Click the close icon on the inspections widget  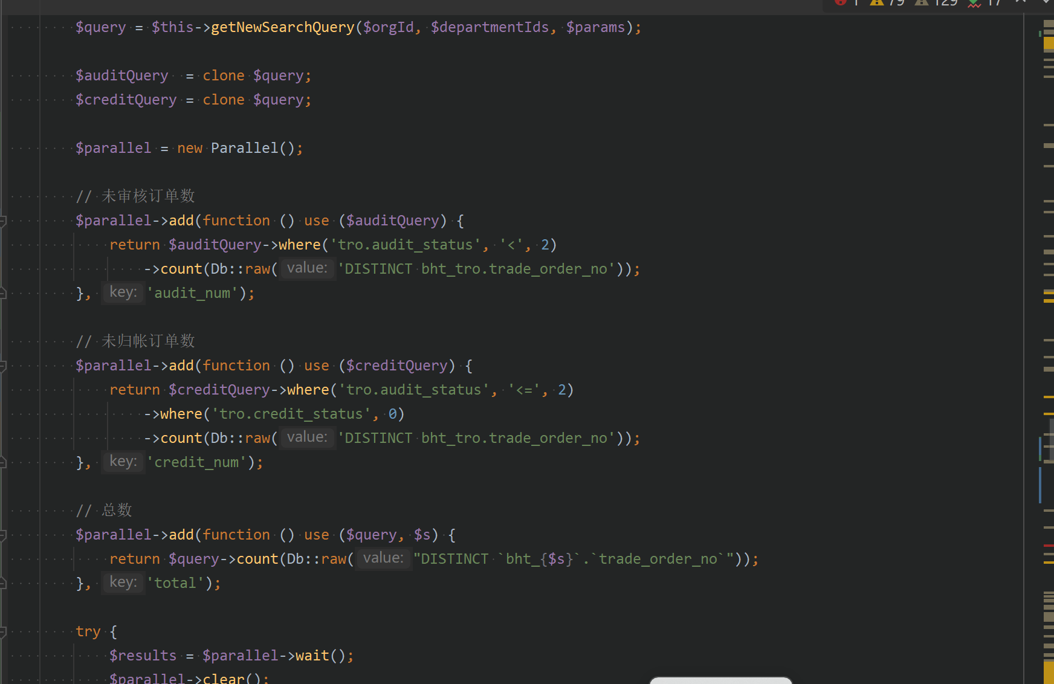[1021, 2]
